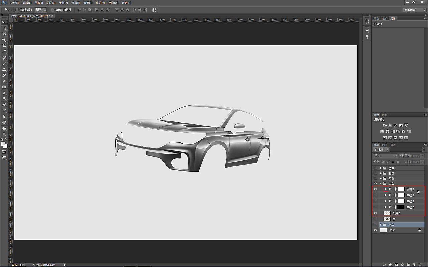Click the 黑白 1 layer mask thumbnail
The height and width of the screenshot is (267, 428).
pyautogui.click(x=401, y=189)
